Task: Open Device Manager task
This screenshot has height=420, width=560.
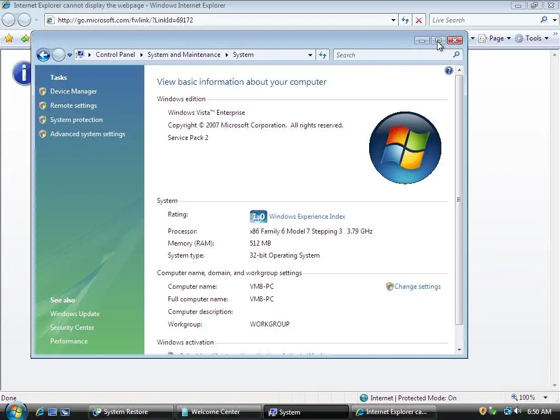Action: point(74,91)
